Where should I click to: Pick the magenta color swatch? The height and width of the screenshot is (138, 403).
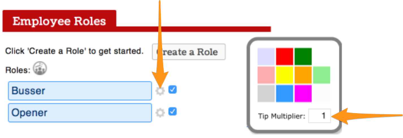pyautogui.click(x=303, y=94)
